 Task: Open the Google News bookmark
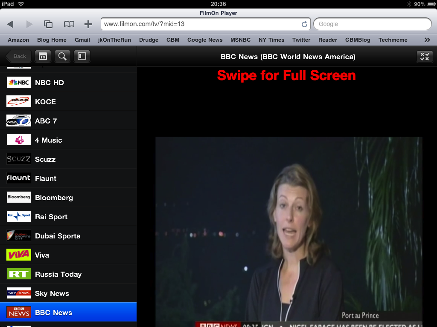click(205, 40)
